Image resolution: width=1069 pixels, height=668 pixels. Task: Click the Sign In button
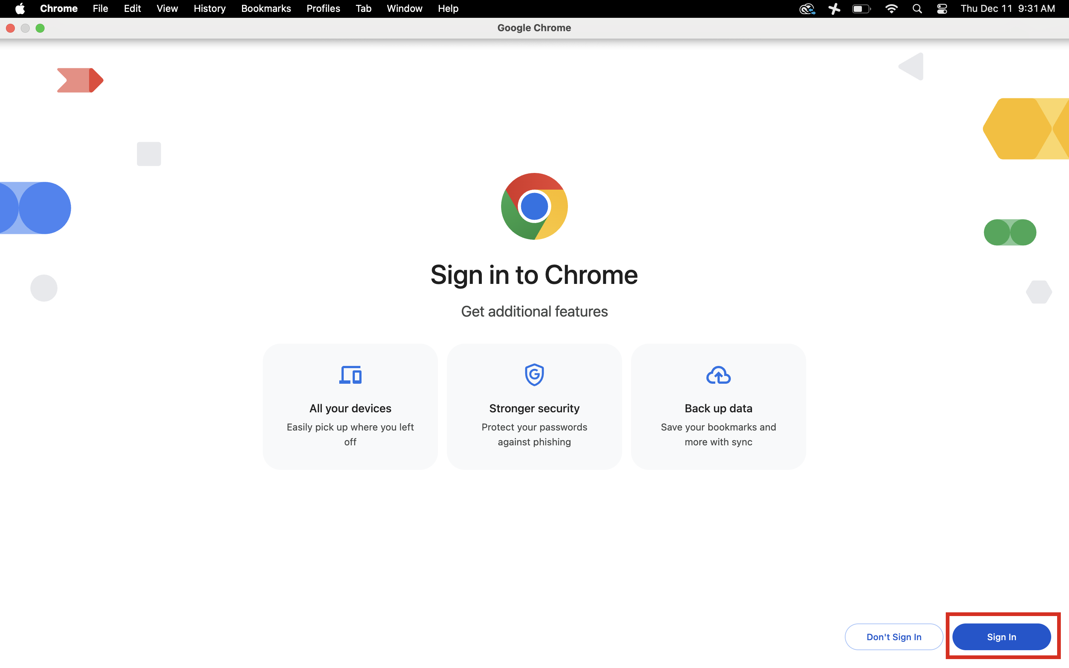[1001, 636]
